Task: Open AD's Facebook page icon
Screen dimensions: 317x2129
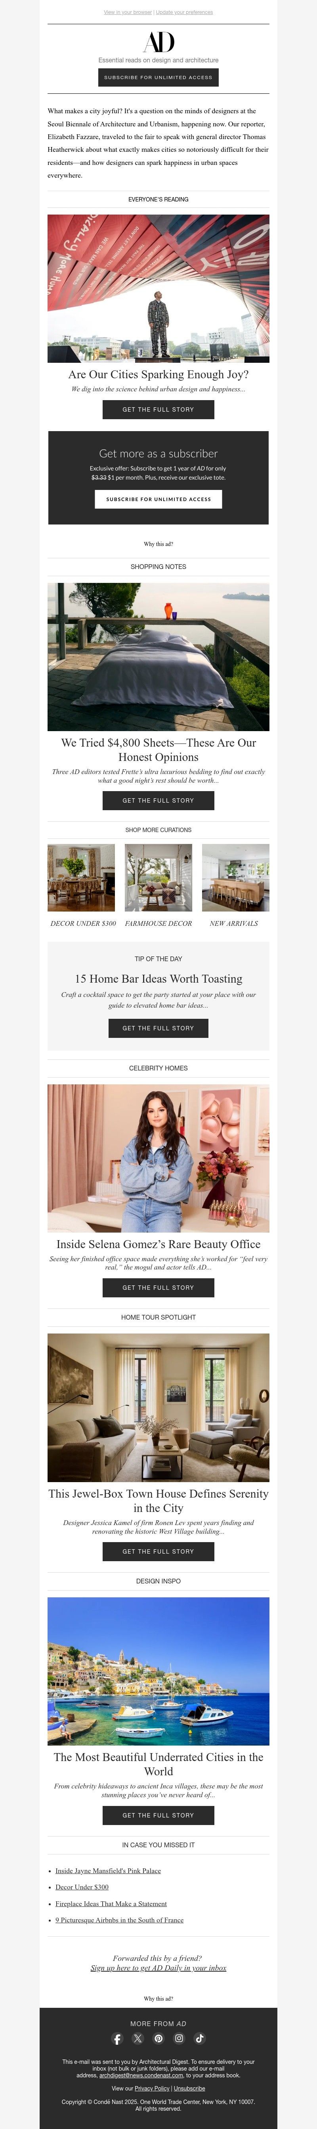Action: [x=118, y=2039]
